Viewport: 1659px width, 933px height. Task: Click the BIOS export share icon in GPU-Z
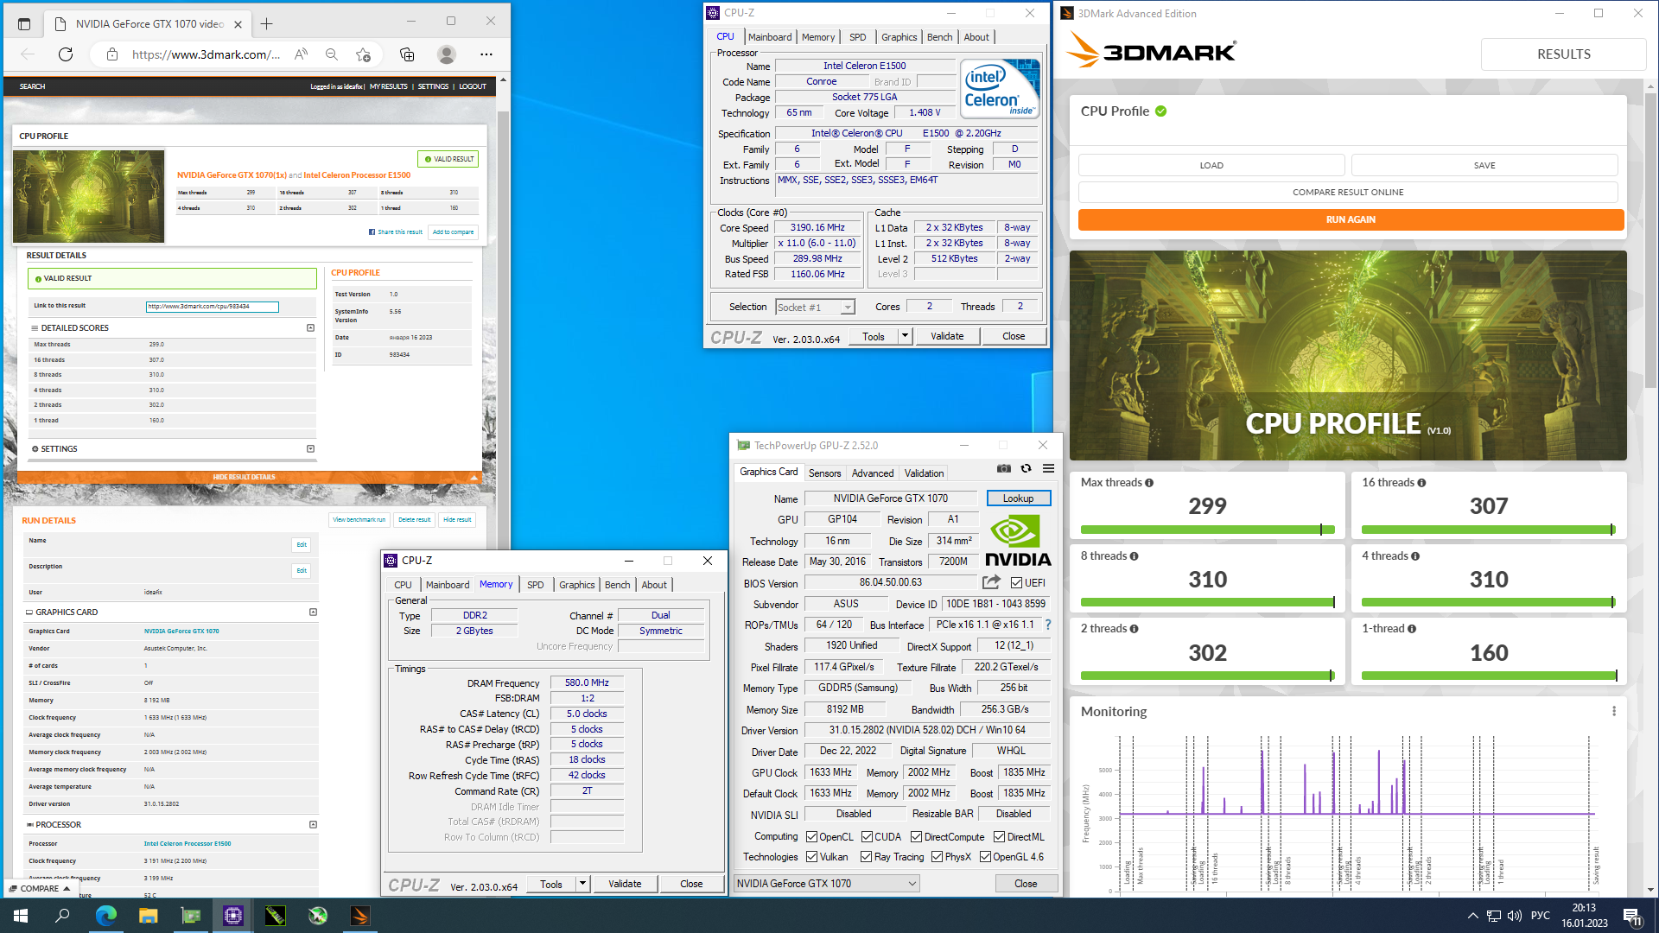[991, 582]
